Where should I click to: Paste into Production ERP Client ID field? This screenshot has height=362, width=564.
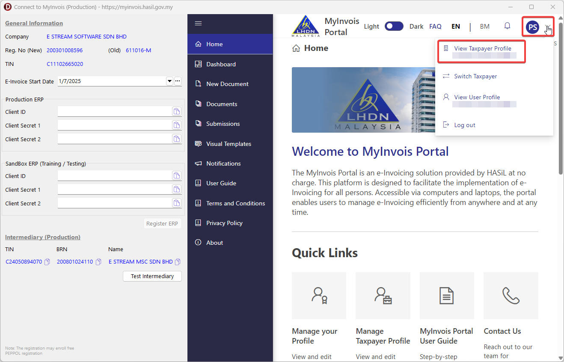[176, 112]
